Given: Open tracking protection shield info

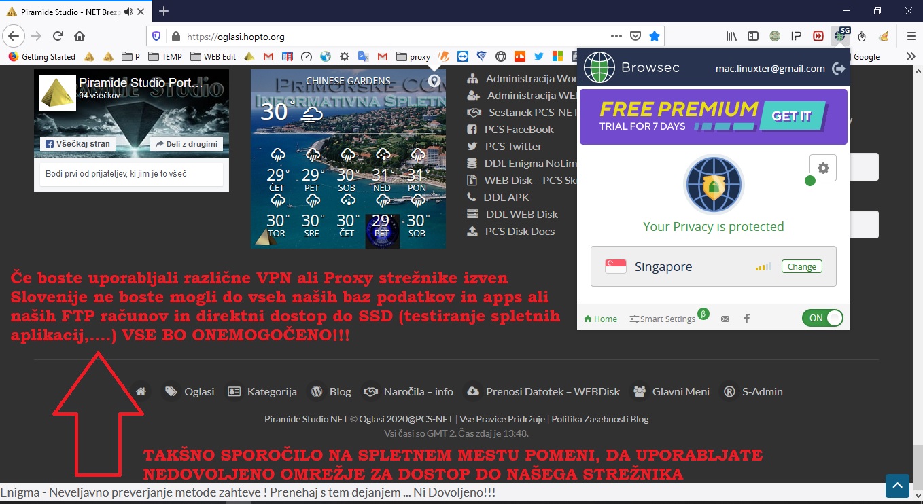Looking at the screenshot, I should tap(156, 36).
